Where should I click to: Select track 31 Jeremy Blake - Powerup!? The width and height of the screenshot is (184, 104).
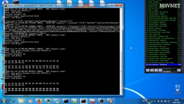(x=164, y=55)
